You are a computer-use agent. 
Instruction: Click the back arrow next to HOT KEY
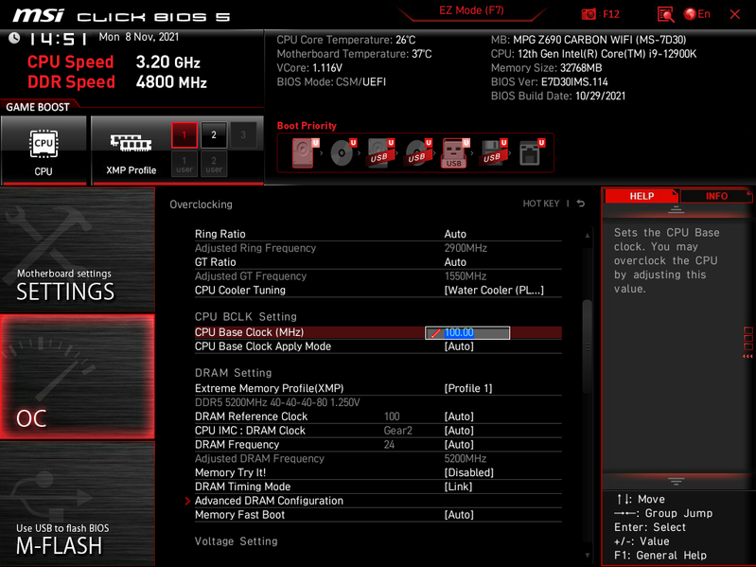[x=581, y=204]
